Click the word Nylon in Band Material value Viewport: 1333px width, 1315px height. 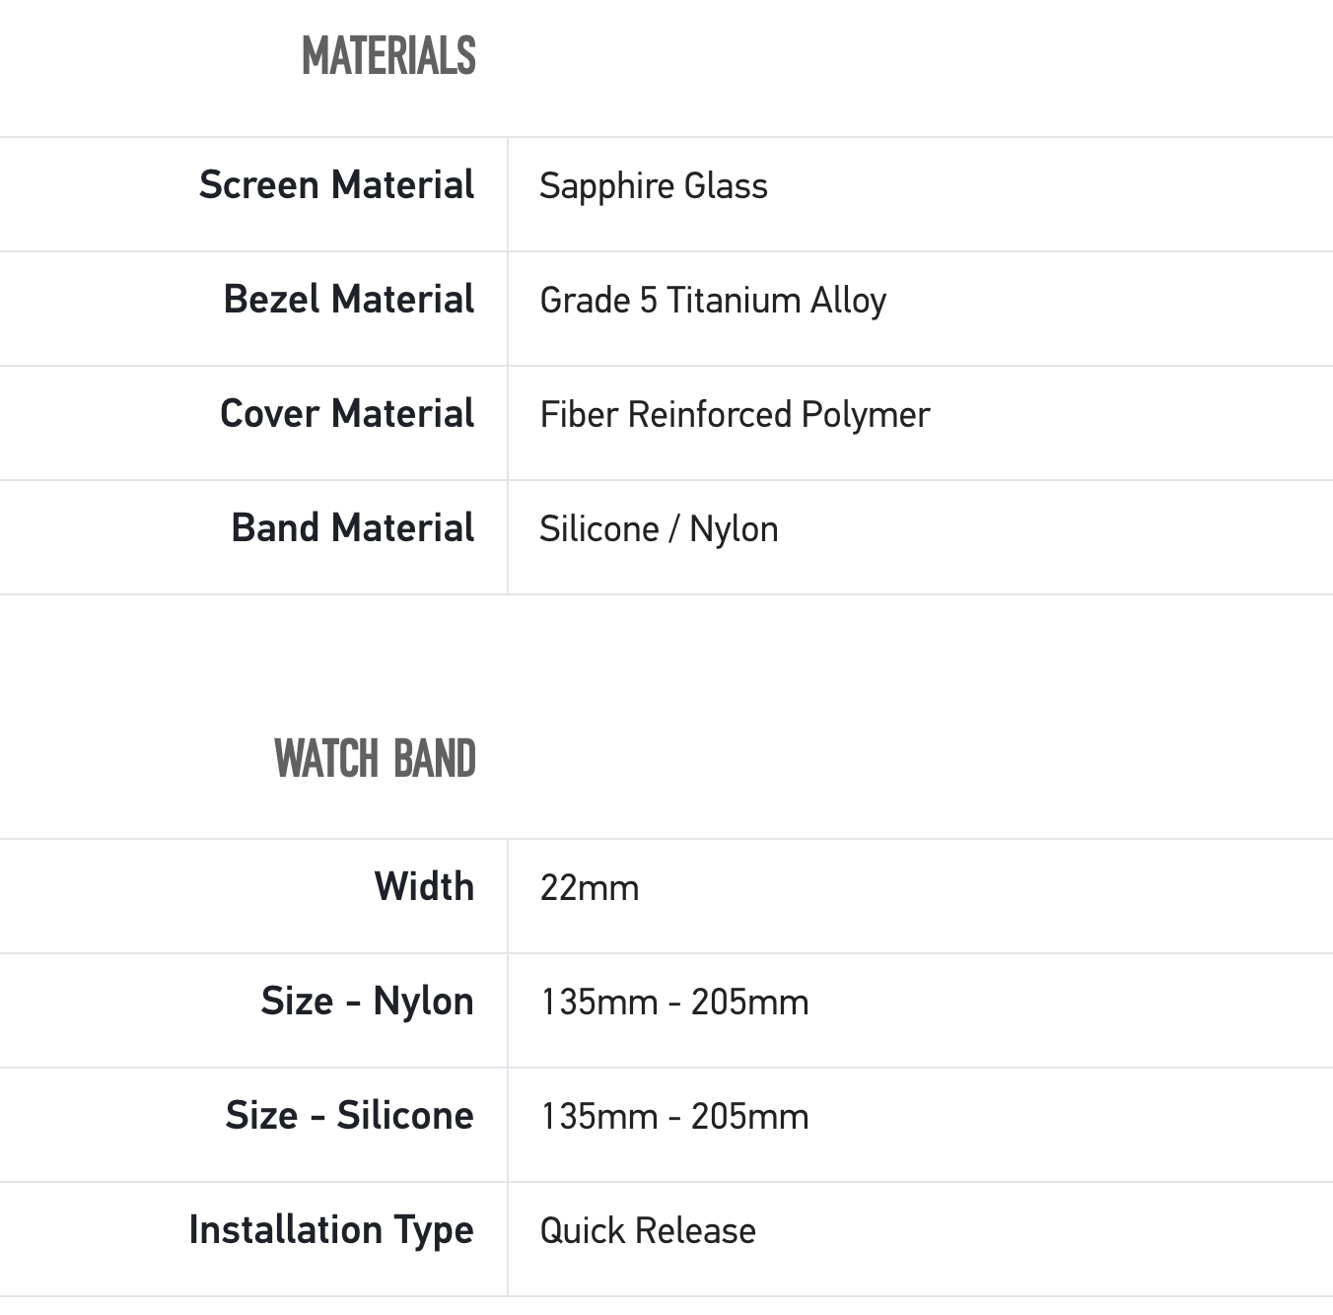(734, 529)
